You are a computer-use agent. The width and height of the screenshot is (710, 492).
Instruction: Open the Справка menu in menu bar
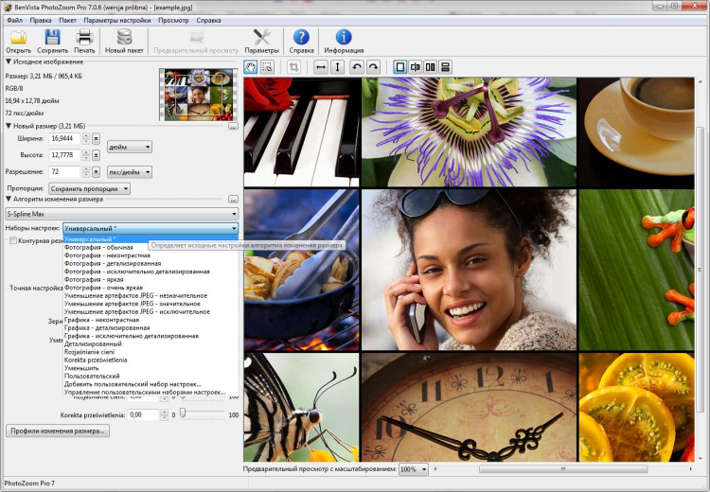tap(209, 21)
